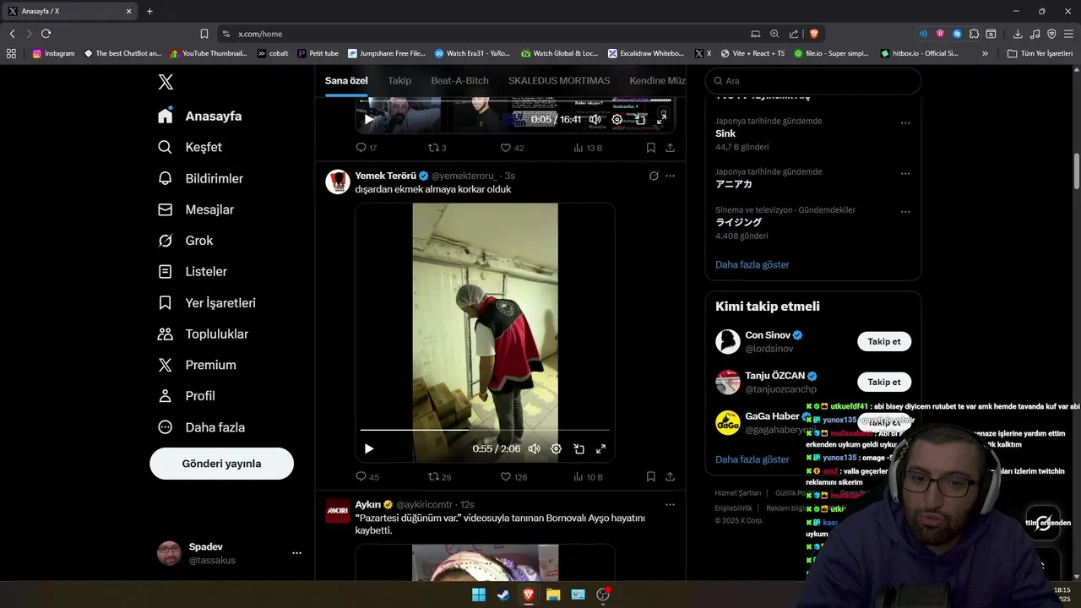Open Premium page
This screenshot has width=1081, height=608.
[197, 365]
